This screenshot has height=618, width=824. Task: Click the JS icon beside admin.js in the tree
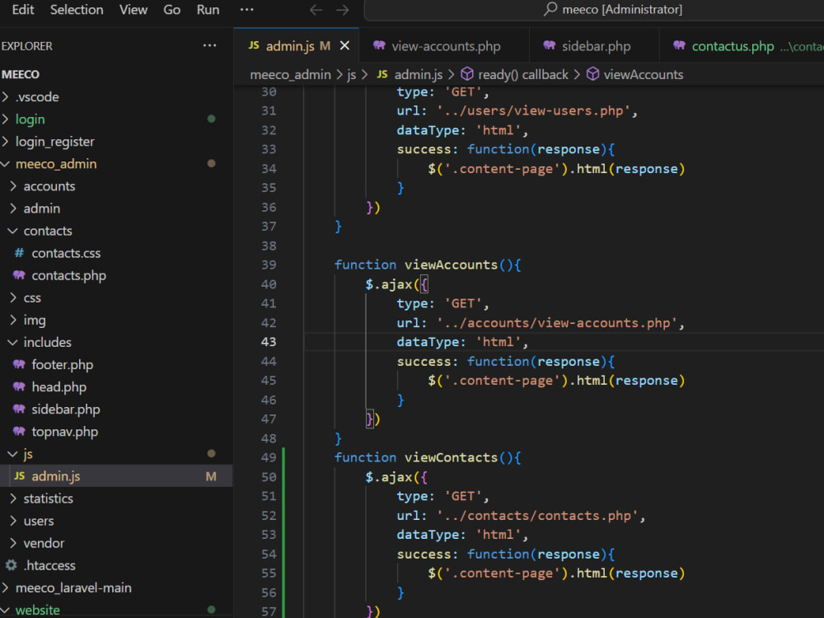(20, 475)
